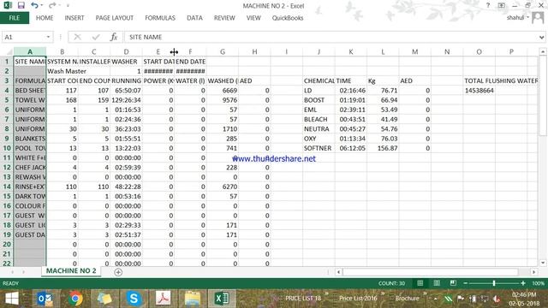
Task: Click vertical scrollbar down arrow
Action: point(542,263)
